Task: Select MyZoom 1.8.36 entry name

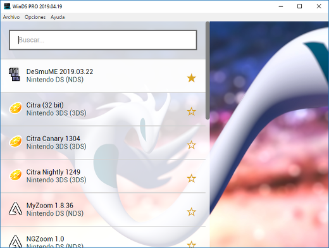Action: pyautogui.click(x=50, y=206)
